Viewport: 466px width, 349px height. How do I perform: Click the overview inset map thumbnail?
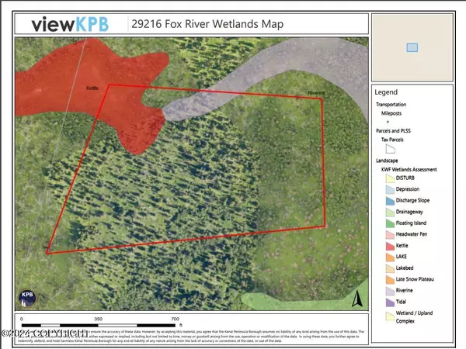[x=412, y=47]
